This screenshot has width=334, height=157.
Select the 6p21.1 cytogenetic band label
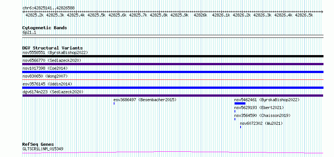(x=29, y=33)
